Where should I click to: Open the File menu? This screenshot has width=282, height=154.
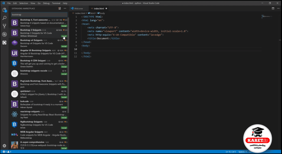point(9,3)
